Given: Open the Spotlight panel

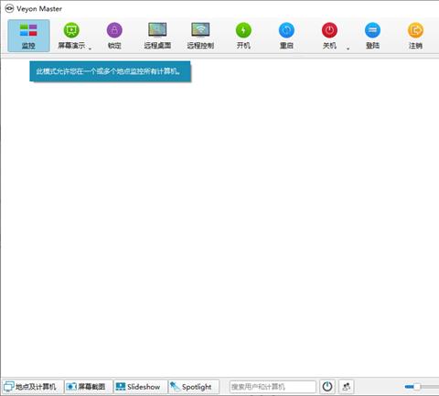Looking at the screenshot, I should 194,387.
